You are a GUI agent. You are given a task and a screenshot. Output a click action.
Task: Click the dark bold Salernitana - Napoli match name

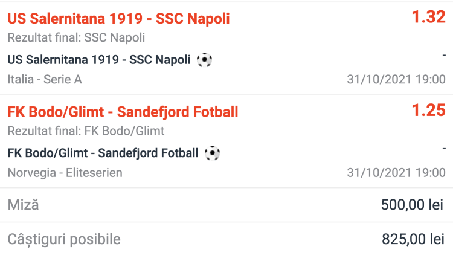[99, 60]
